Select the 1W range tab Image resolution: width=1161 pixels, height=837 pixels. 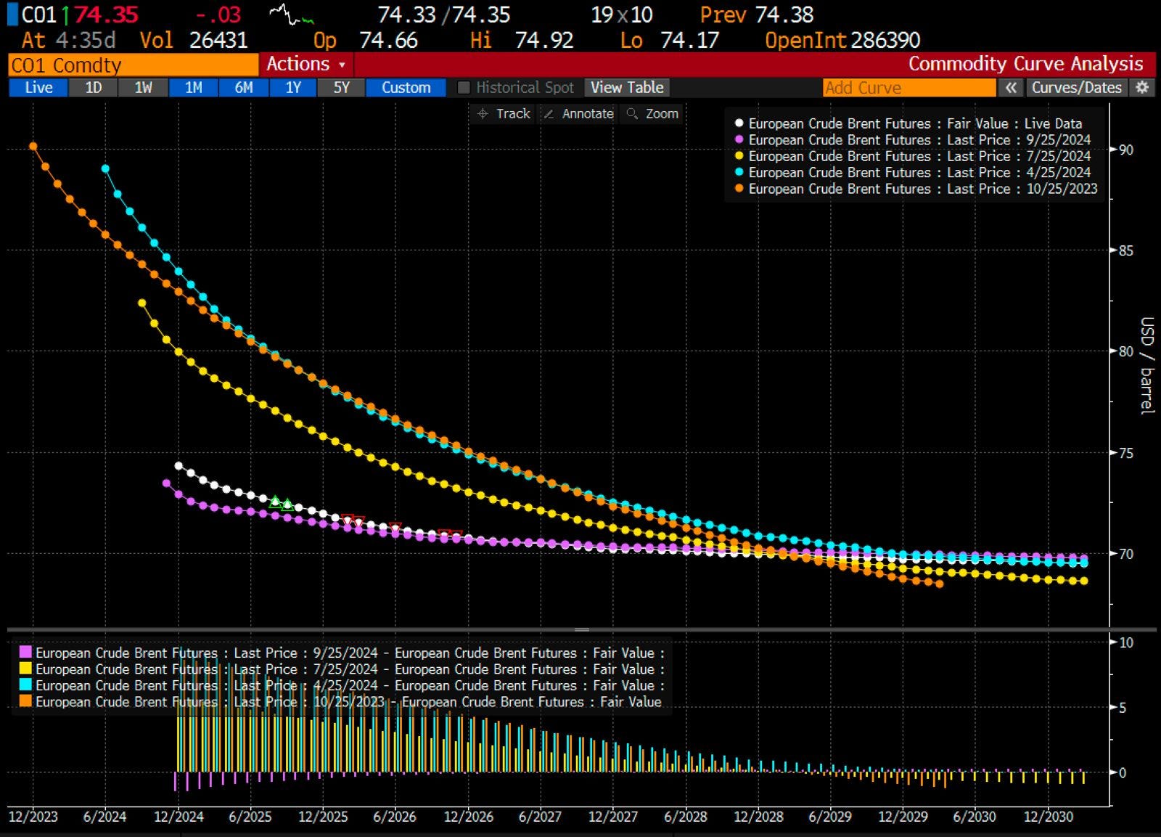(x=144, y=87)
